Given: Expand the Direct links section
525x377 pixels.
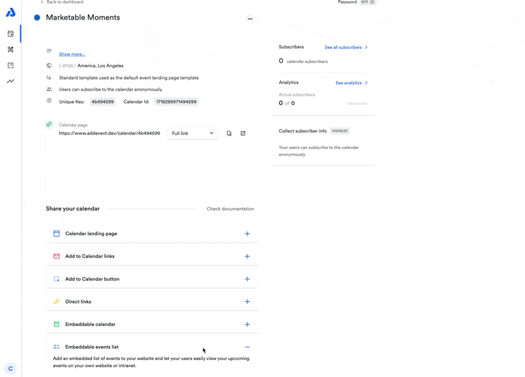Looking at the screenshot, I should [247, 302].
